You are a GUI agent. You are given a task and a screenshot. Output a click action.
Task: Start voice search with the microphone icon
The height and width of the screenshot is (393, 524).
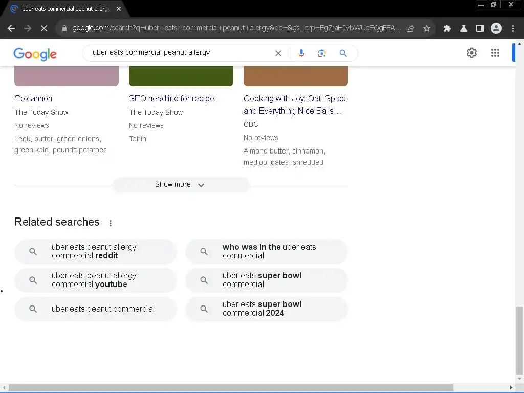pos(301,53)
